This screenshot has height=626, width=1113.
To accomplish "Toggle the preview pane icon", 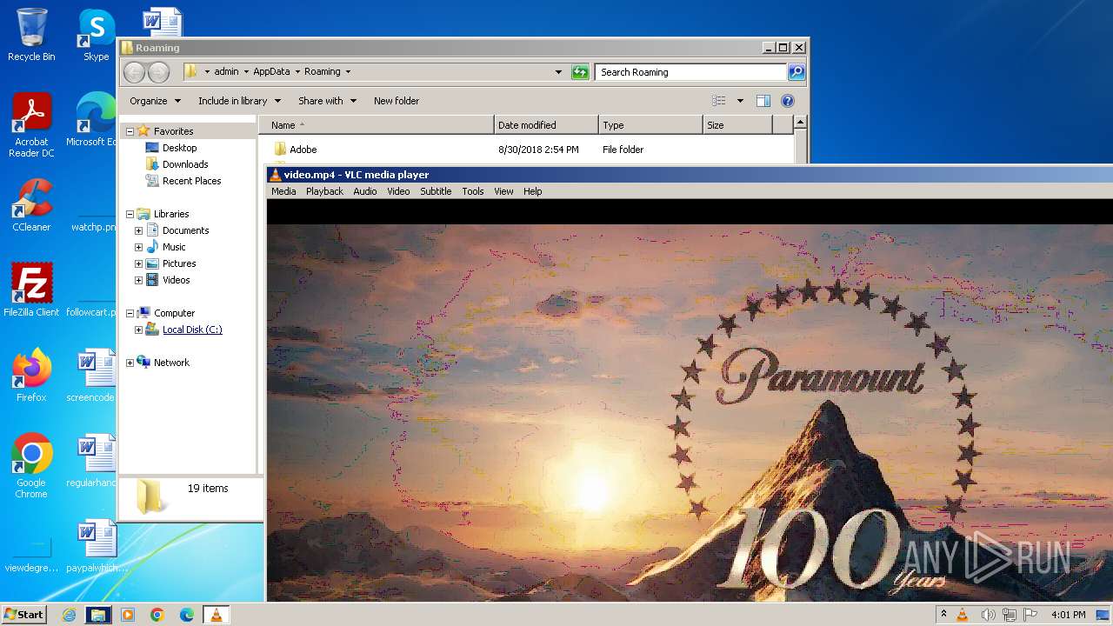I will click(763, 101).
